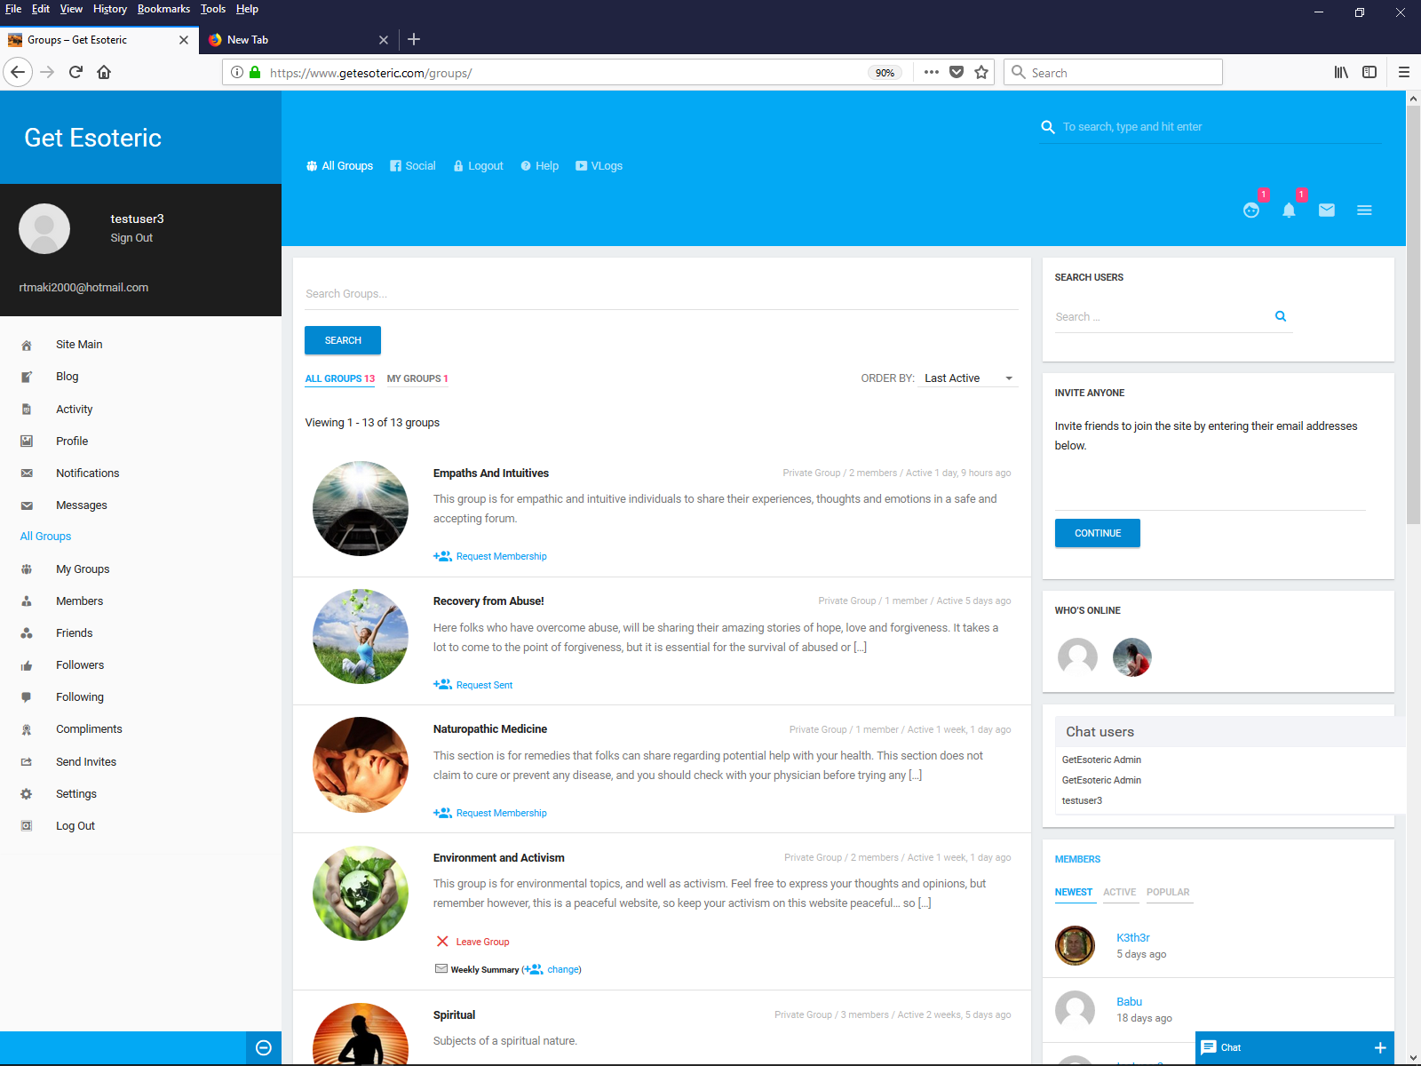Image resolution: width=1421 pixels, height=1066 pixels.
Task: Open the header hamburger menu icon
Action: (x=1364, y=211)
